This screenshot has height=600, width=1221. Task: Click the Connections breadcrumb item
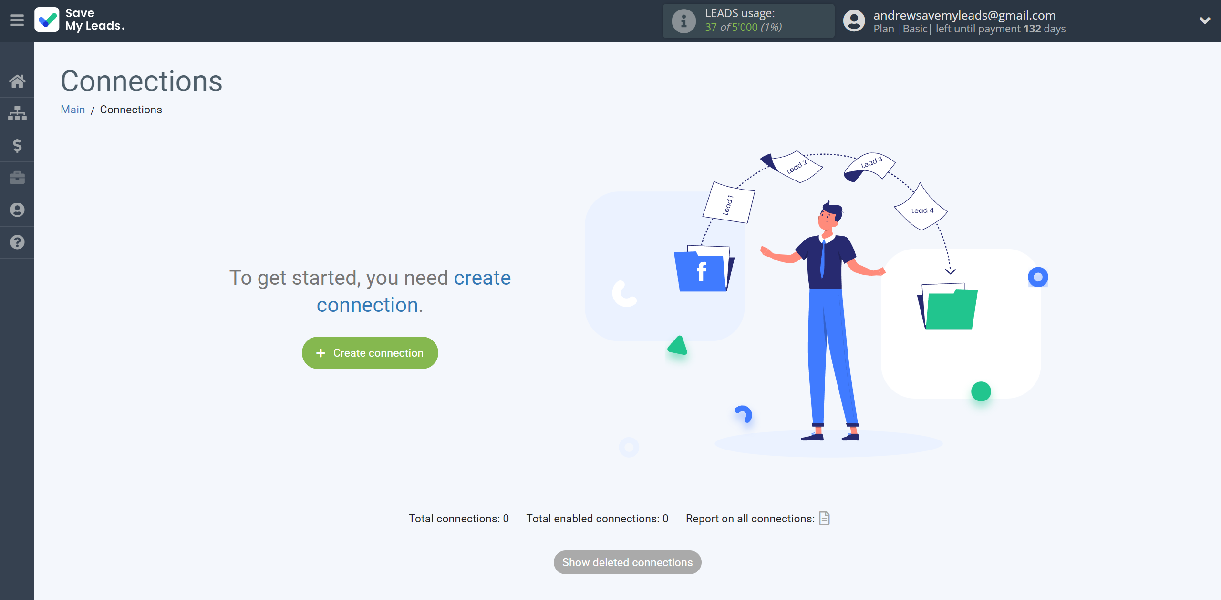point(131,110)
